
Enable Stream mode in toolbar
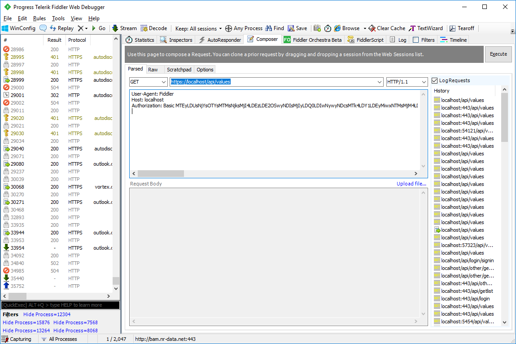(x=124, y=28)
